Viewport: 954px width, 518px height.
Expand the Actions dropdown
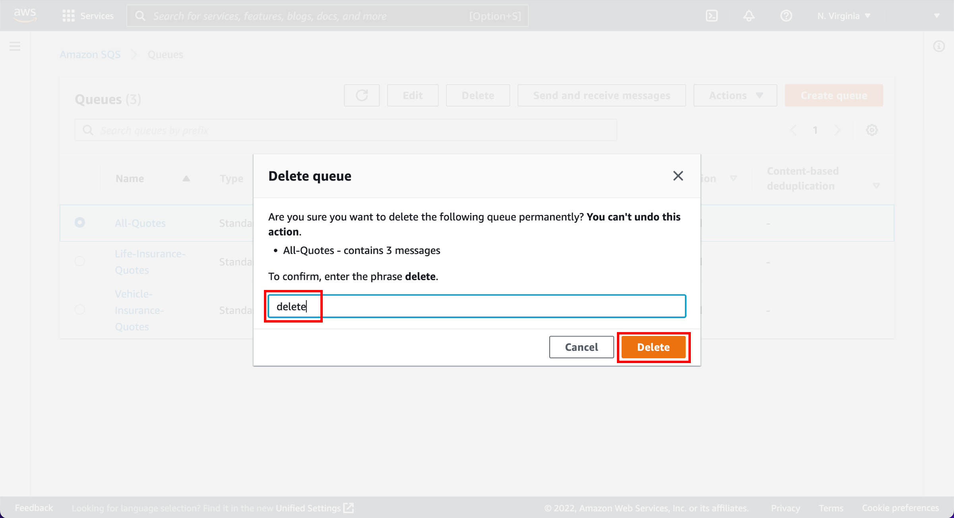[735, 95]
